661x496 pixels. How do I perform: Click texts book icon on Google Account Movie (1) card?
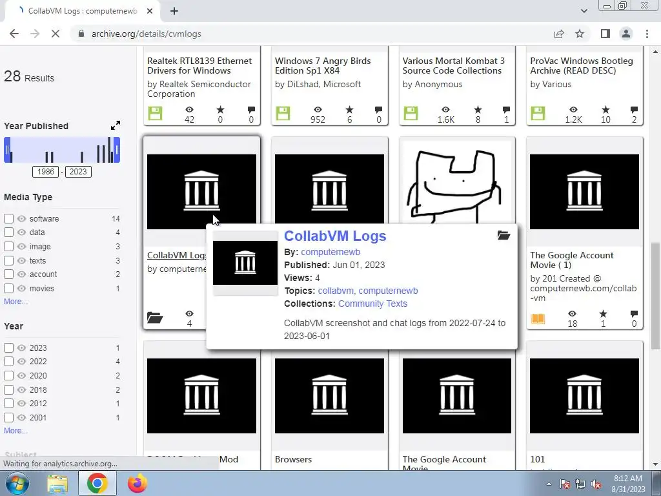(538, 318)
